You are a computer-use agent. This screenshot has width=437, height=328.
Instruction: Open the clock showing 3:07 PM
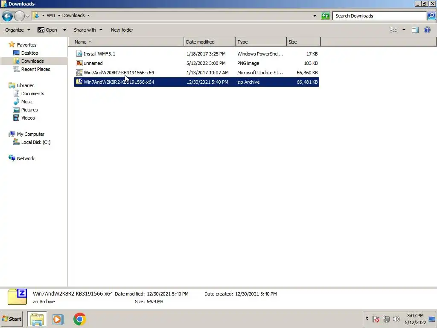pyautogui.click(x=415, y=319)
